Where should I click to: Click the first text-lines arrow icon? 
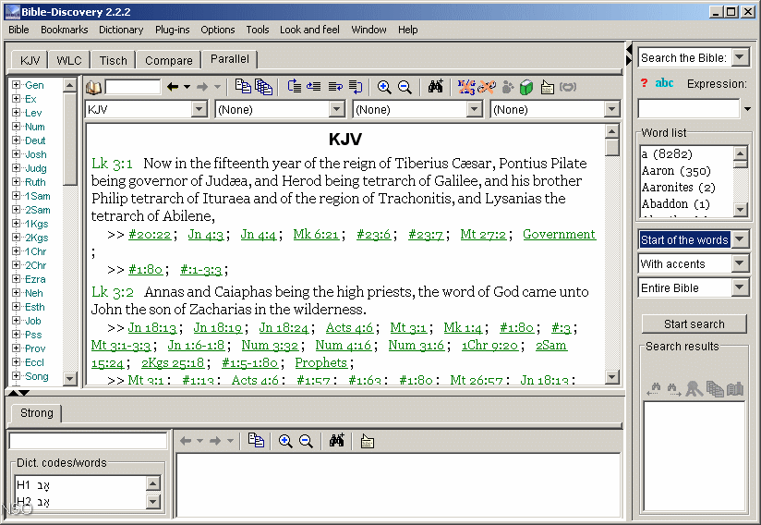[x=294, y=87]
